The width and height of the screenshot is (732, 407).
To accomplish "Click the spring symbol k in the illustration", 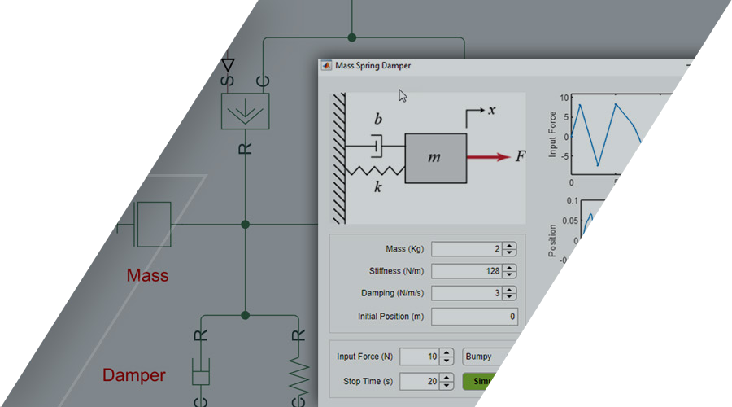I will click(375, 171).
